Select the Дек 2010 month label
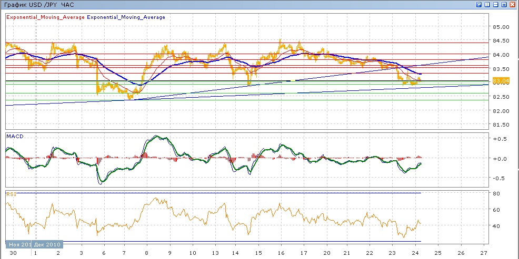This screenshot has height=259, width=519. [48, 245]
